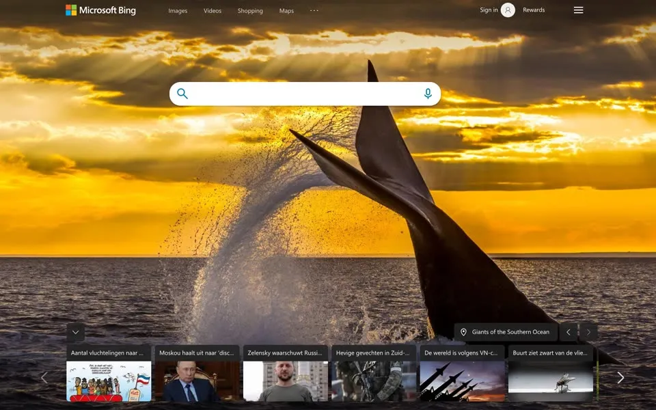The image size is (656, 410).
Task: Advance the news carousel to next slide
Action: coord(620,377)
